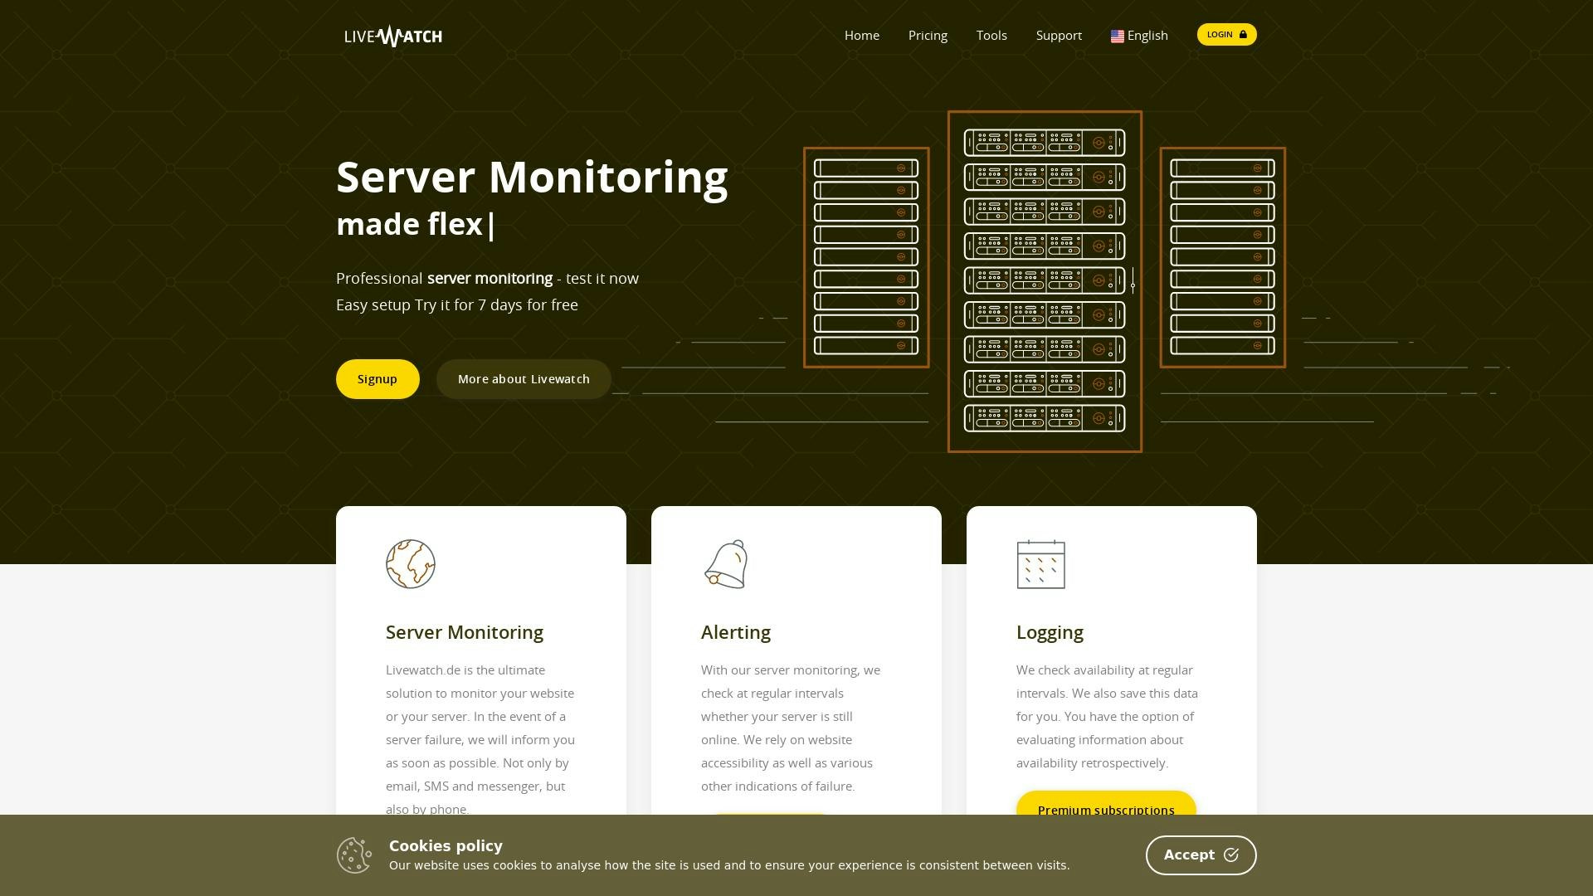Viewport: 1593px width, 896px height.
Task: Select Home in the top navigation
Action: click(861, 36)
